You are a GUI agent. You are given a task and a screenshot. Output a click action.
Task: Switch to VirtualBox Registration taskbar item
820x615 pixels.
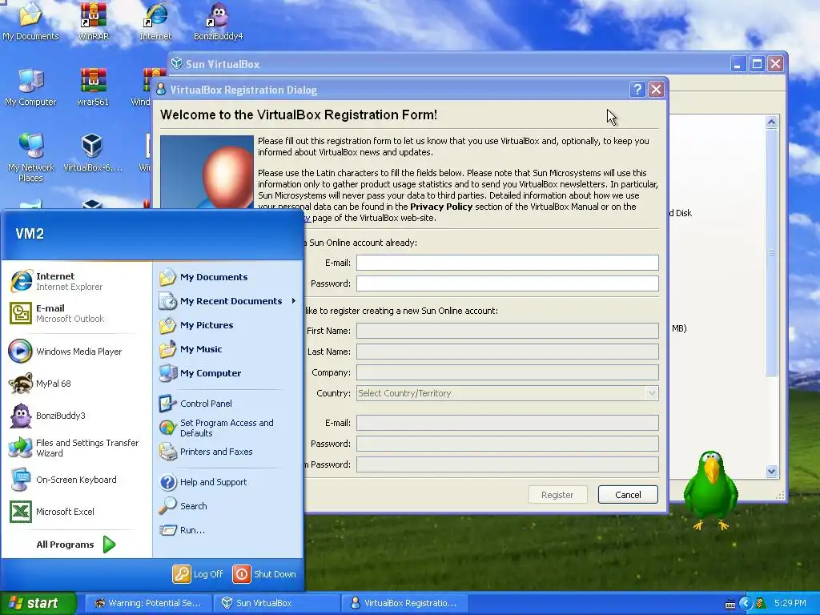(x=405, y=603)
